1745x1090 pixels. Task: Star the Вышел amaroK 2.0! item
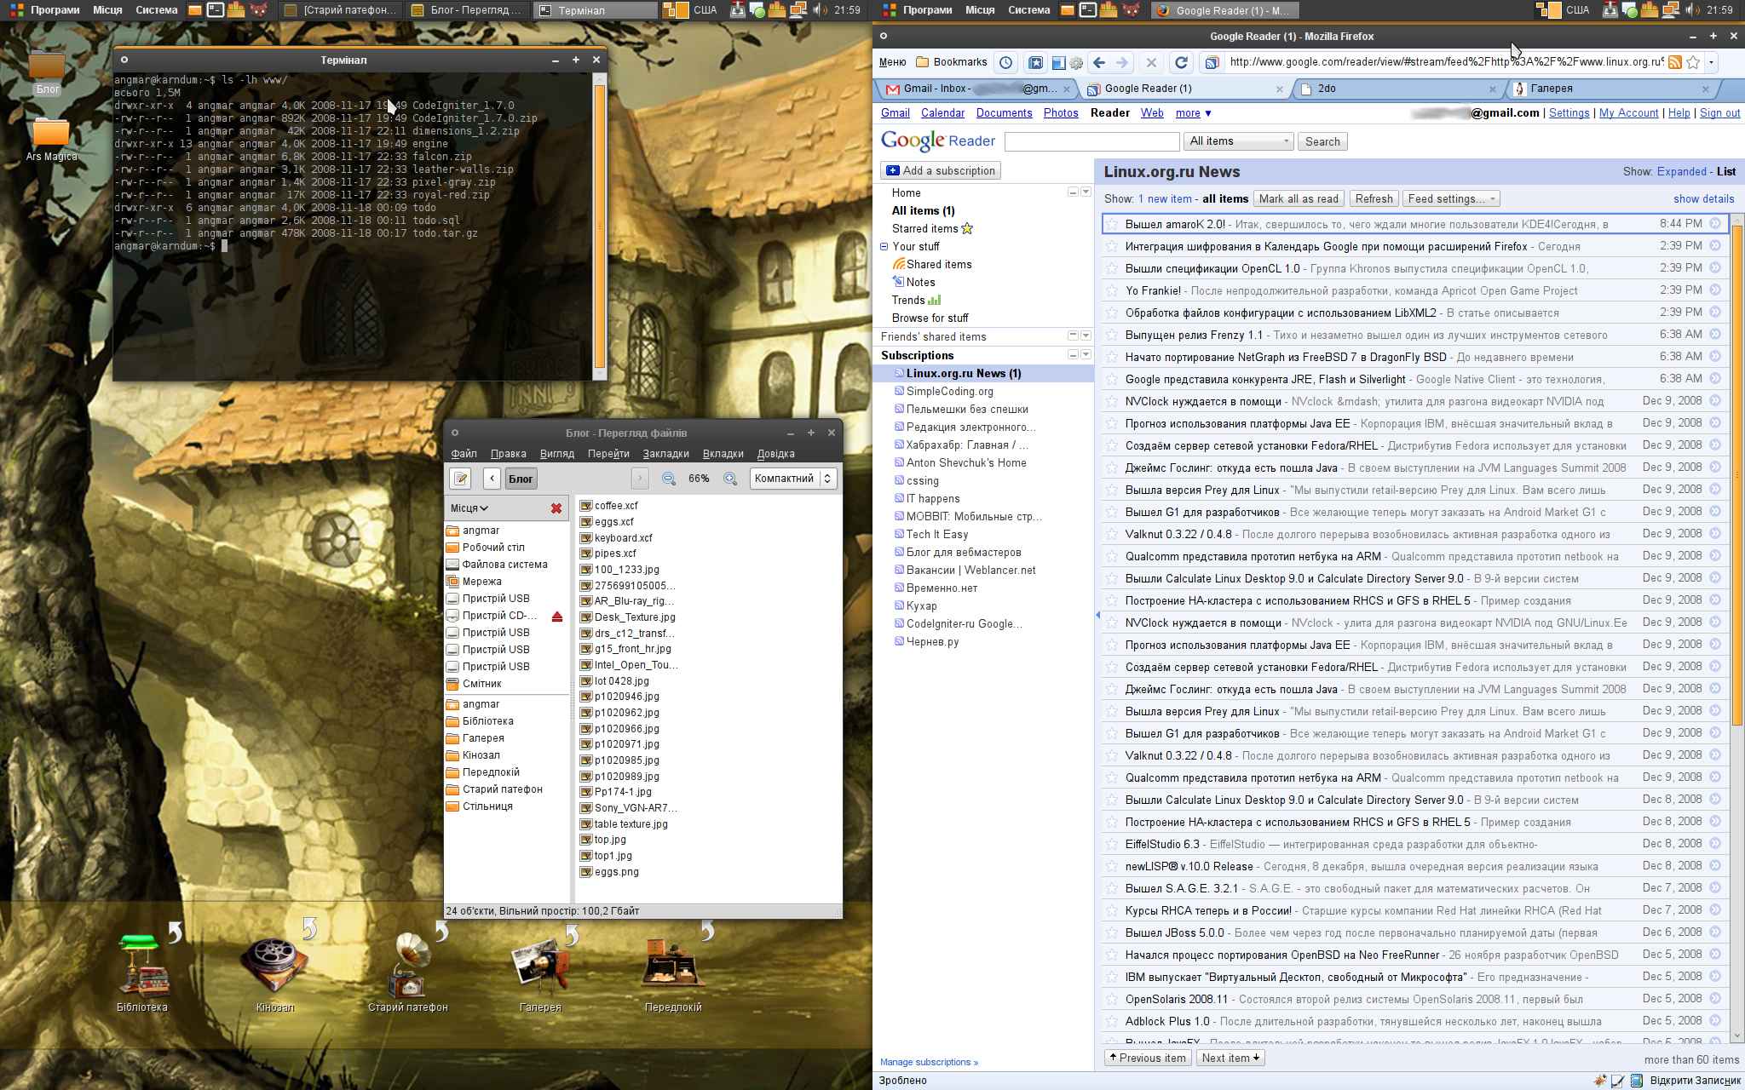point(1112,224)
